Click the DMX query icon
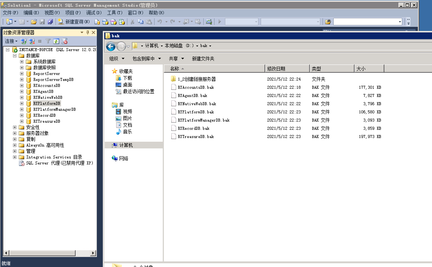432x267 pixels. (114, 22)
